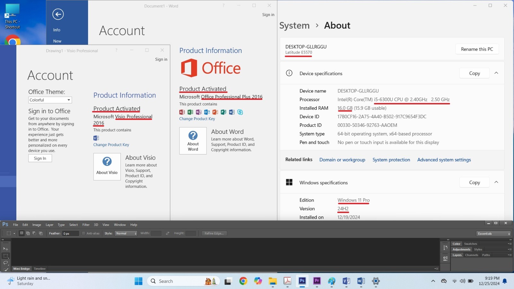Screen dimensions: 514x289
Task: Open the Photoshop Window menu
Action: click(x=120, y=225)
